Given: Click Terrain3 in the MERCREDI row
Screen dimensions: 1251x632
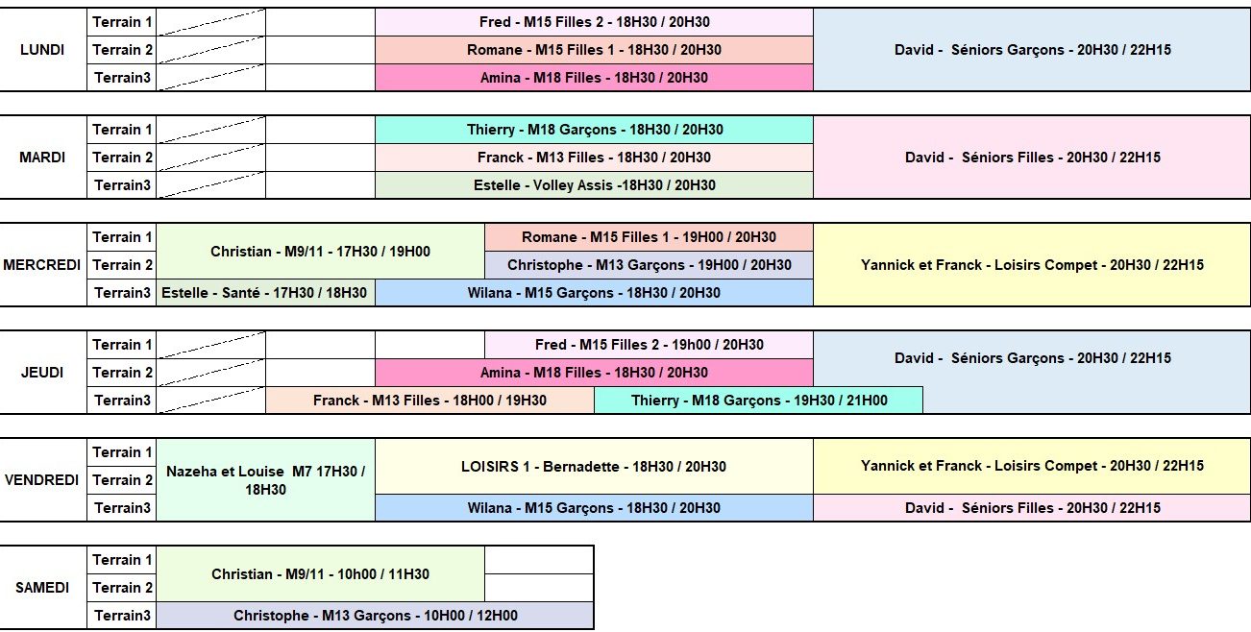Looking at the screenshot, I should point(122,293).
